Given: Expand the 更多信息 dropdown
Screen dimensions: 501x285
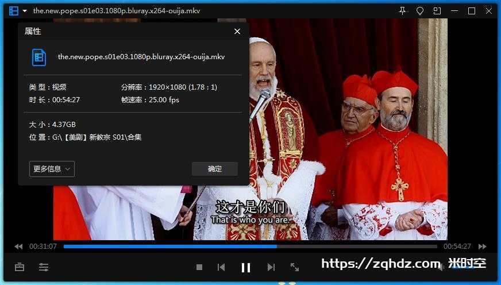Looking at the screenshot, I should point(52,169).
